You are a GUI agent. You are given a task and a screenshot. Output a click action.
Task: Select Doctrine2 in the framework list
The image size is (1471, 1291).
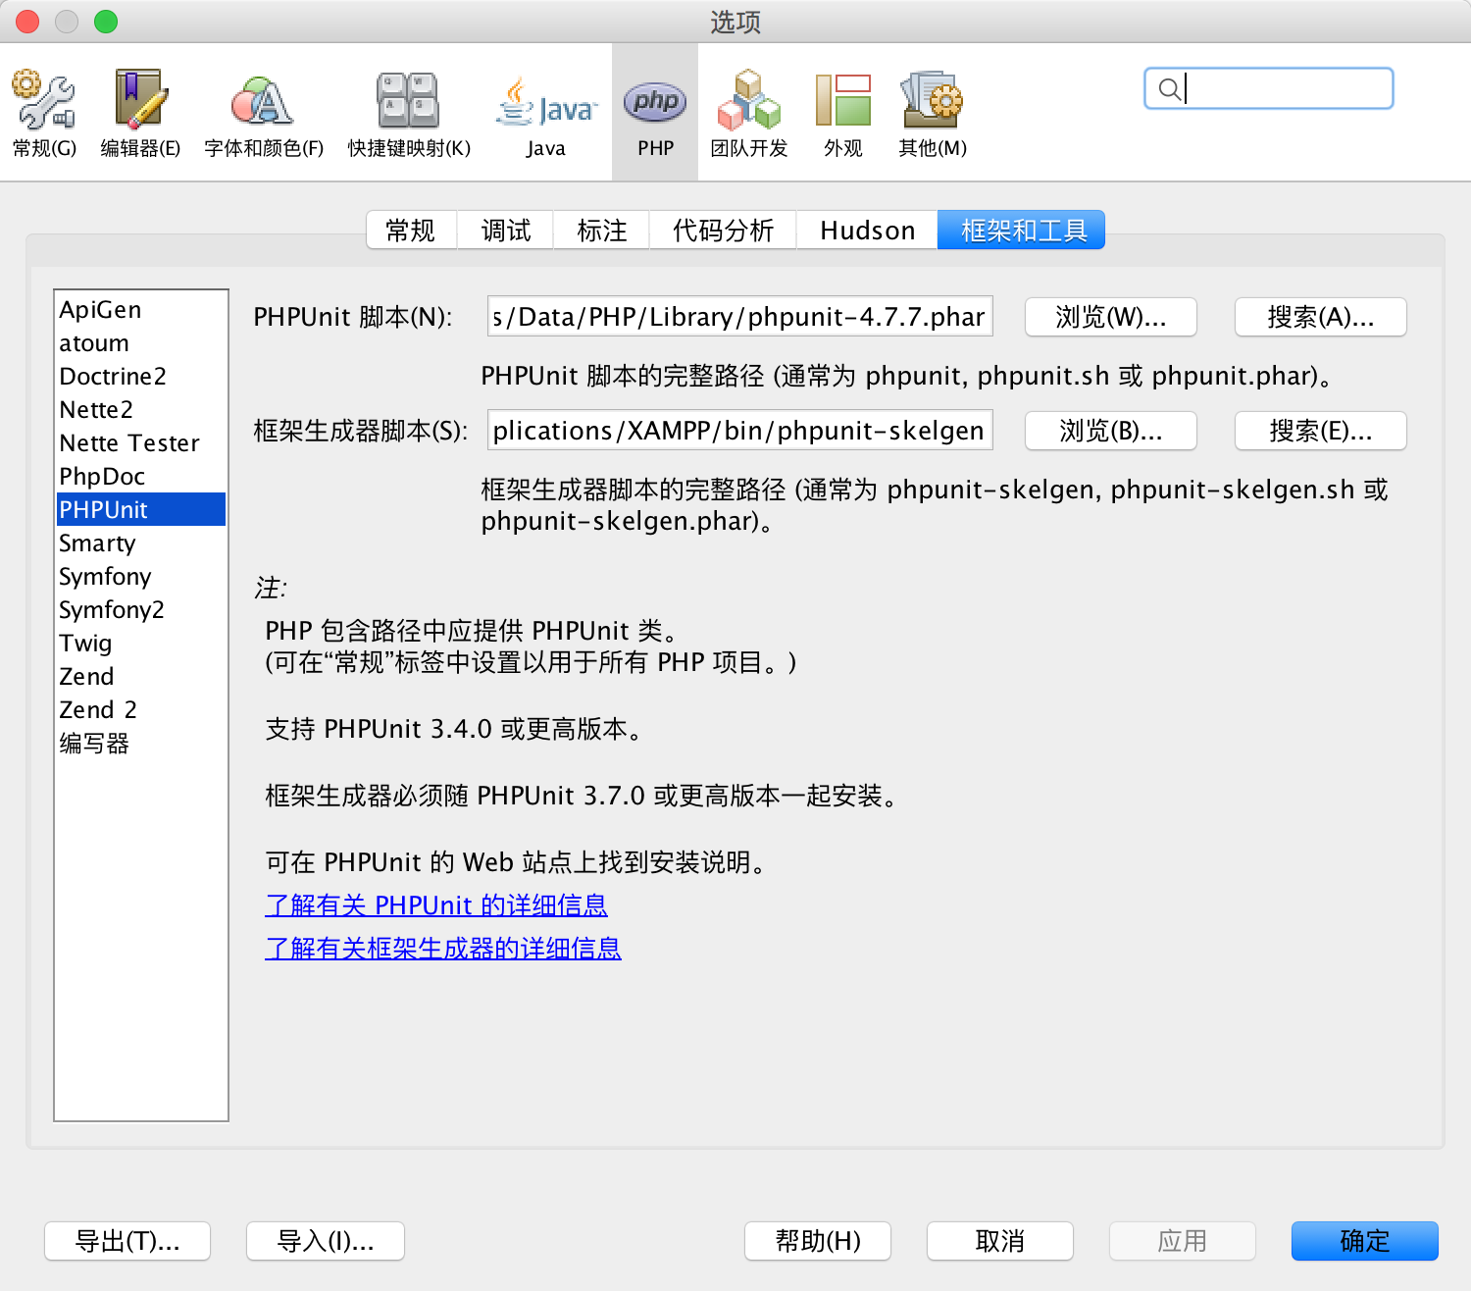click(141, 377)
